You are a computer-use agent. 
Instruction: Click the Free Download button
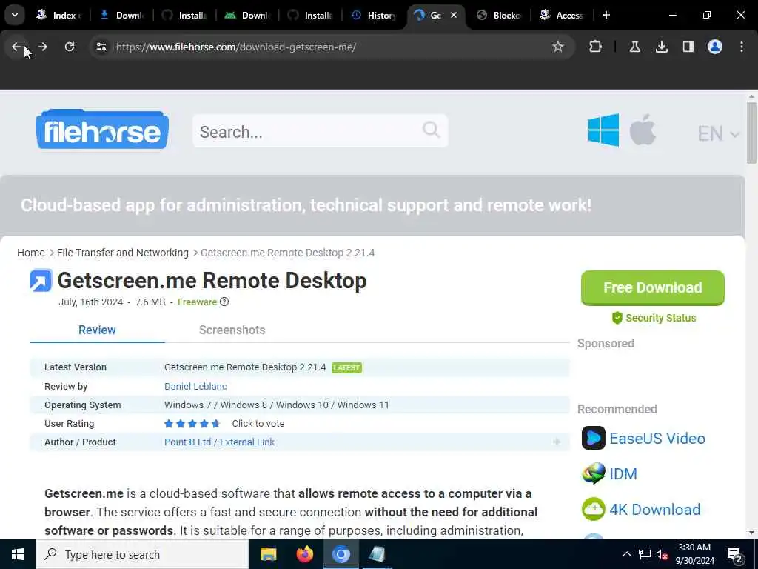[653, 287]
